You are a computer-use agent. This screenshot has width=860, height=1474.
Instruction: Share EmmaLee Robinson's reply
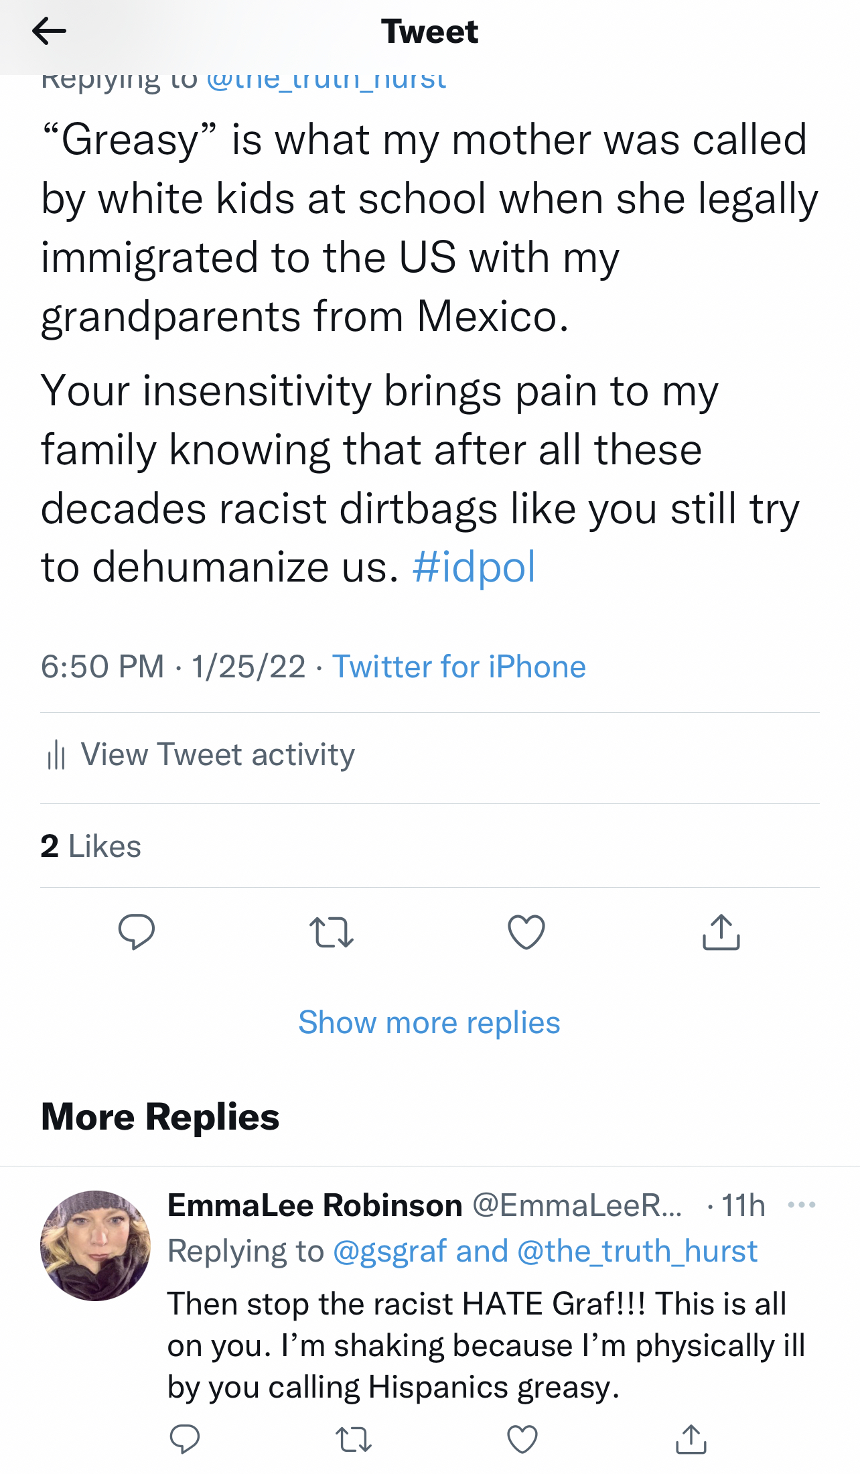coord(691,1439)
